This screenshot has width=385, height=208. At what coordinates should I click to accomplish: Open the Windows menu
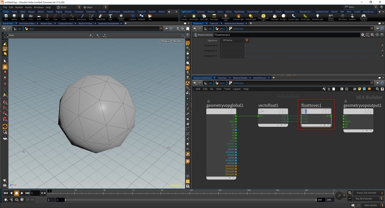[38, 7]
